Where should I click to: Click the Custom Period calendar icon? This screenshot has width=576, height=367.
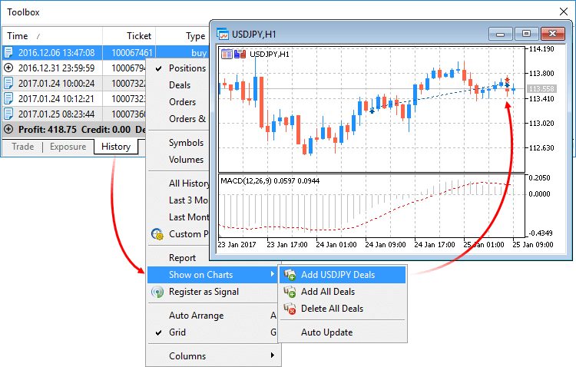pyautogui.click(x=157, y=234)
